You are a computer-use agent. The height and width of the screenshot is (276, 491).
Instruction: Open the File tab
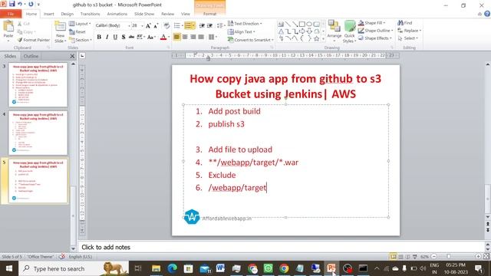[x=11, y=14]
